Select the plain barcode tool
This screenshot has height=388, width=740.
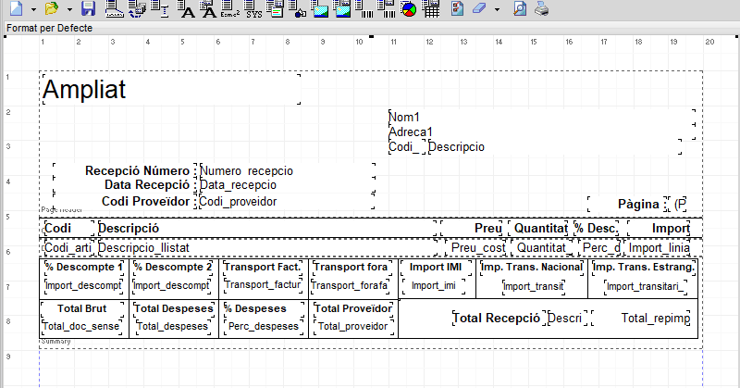point(364,8)
